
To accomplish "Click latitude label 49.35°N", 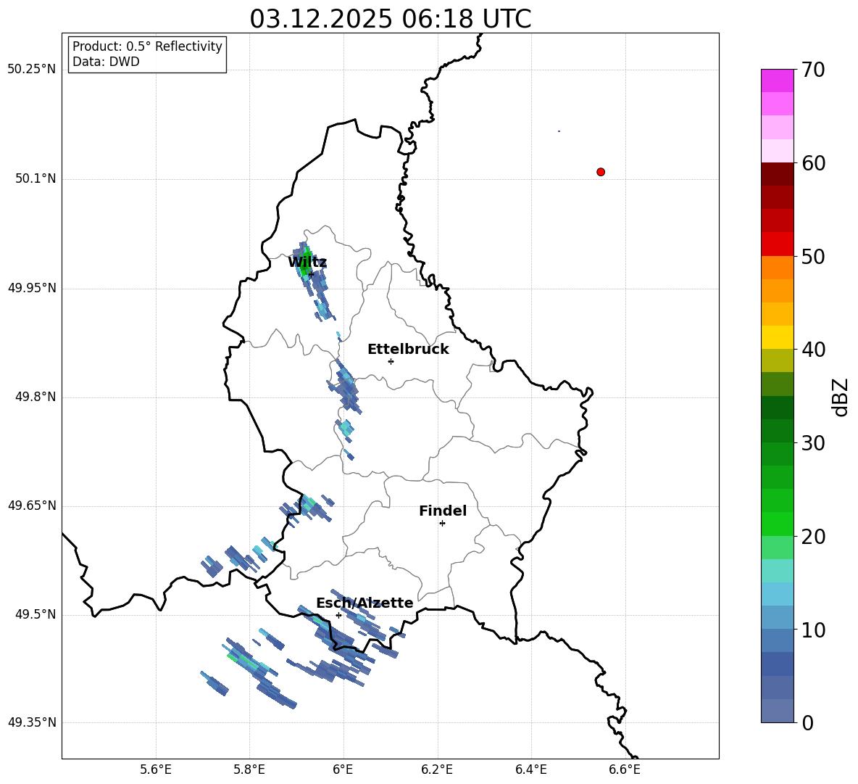I will coord(32,722).
